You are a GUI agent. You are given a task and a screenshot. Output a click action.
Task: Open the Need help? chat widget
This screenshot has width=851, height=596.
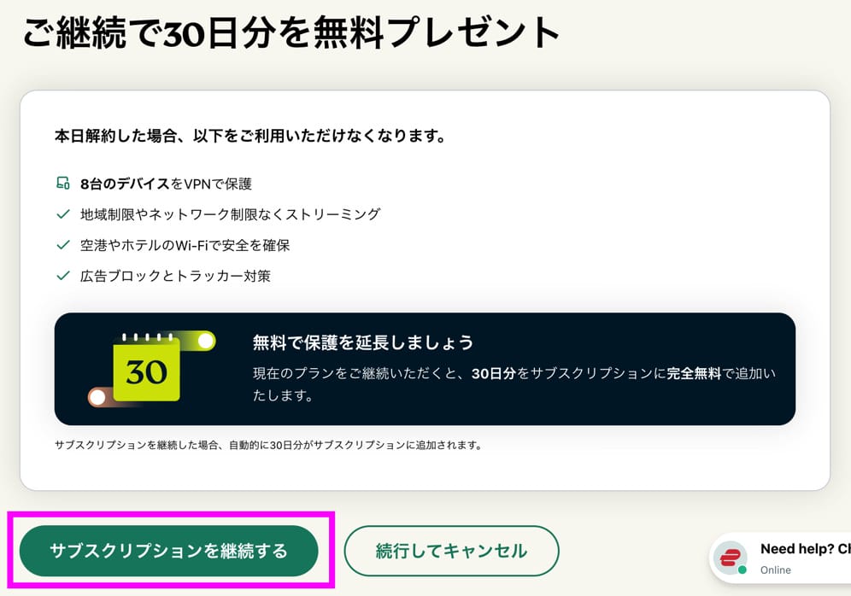coord(803,549)
